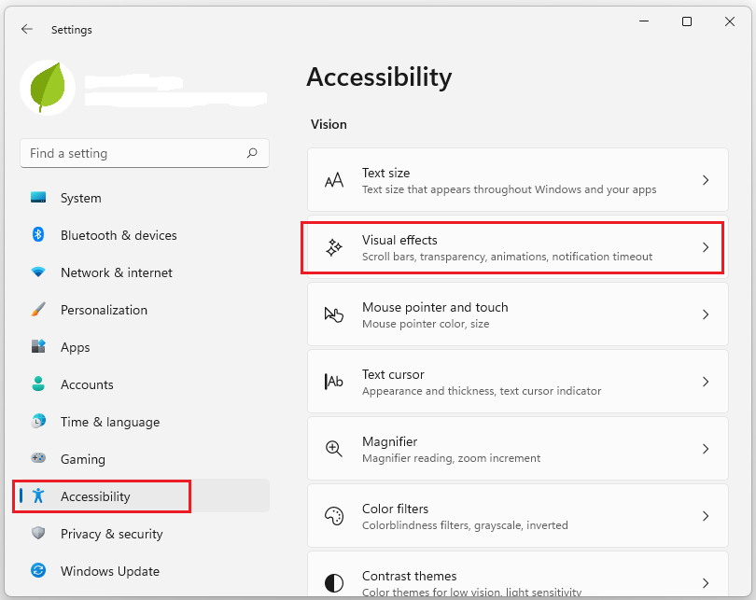Open Mouse pointer and touch chevron

point(706,314)
